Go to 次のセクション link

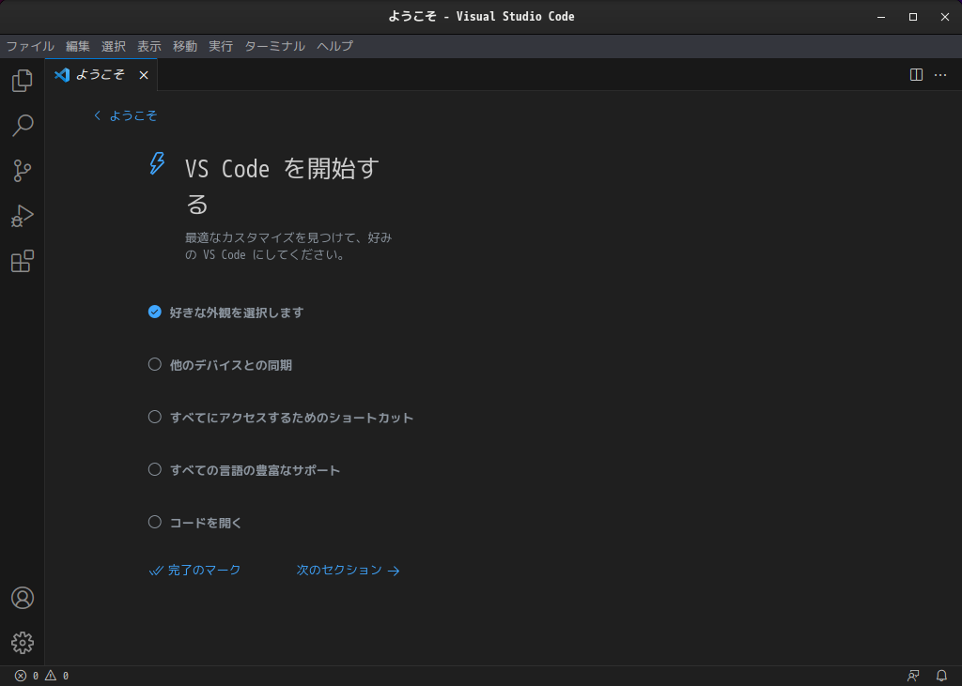tap(348, 571)
